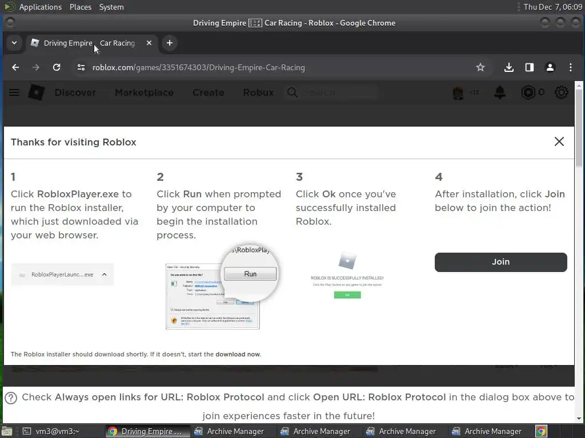This screenshot has width=585, height=438.
Task: Reload the Roblox page
Action: (x=57, y=67)
